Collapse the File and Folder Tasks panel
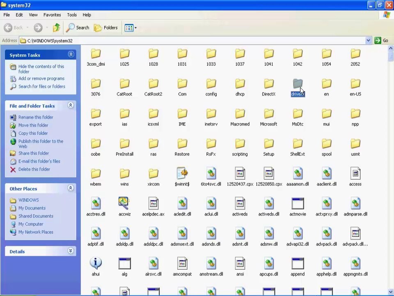 click(71, 105)
